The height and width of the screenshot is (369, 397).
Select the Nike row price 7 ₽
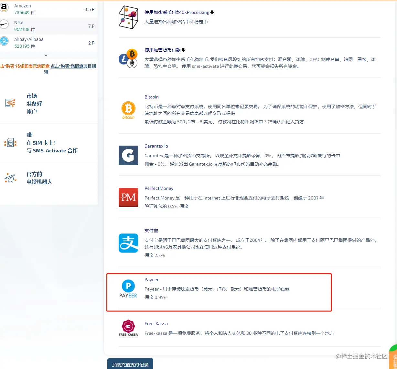(91, 26)
